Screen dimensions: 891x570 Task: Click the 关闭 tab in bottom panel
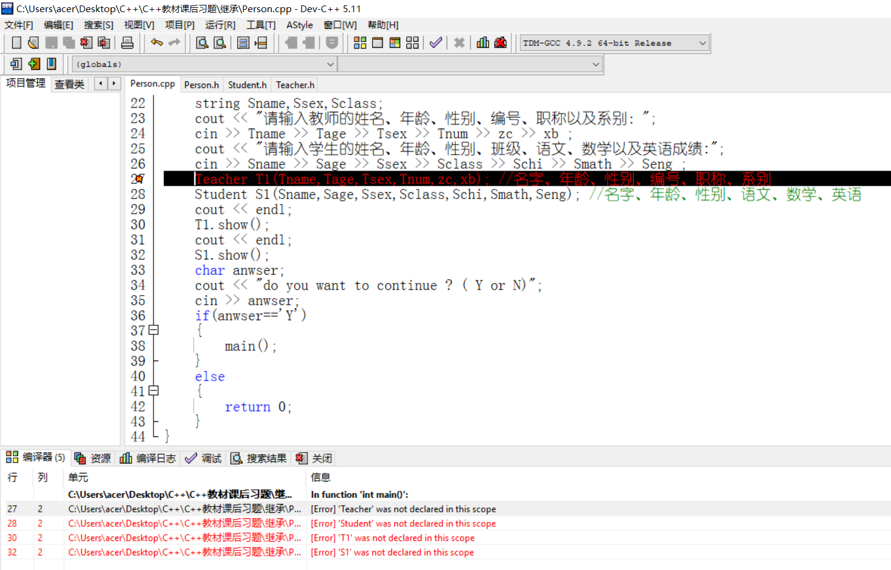314,458
